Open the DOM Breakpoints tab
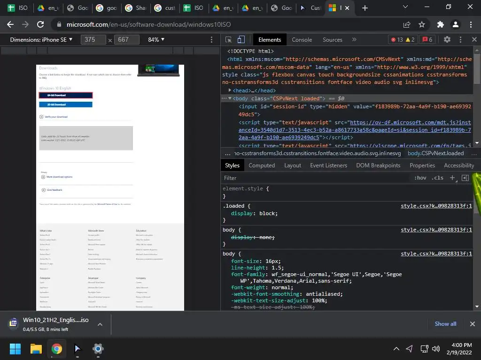Image resolution: width=481 pixels, height=360 pixels. tap(378, 165)
